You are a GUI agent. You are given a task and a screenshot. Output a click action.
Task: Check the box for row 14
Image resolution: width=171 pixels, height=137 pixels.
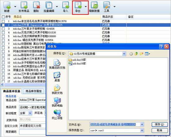3,70
